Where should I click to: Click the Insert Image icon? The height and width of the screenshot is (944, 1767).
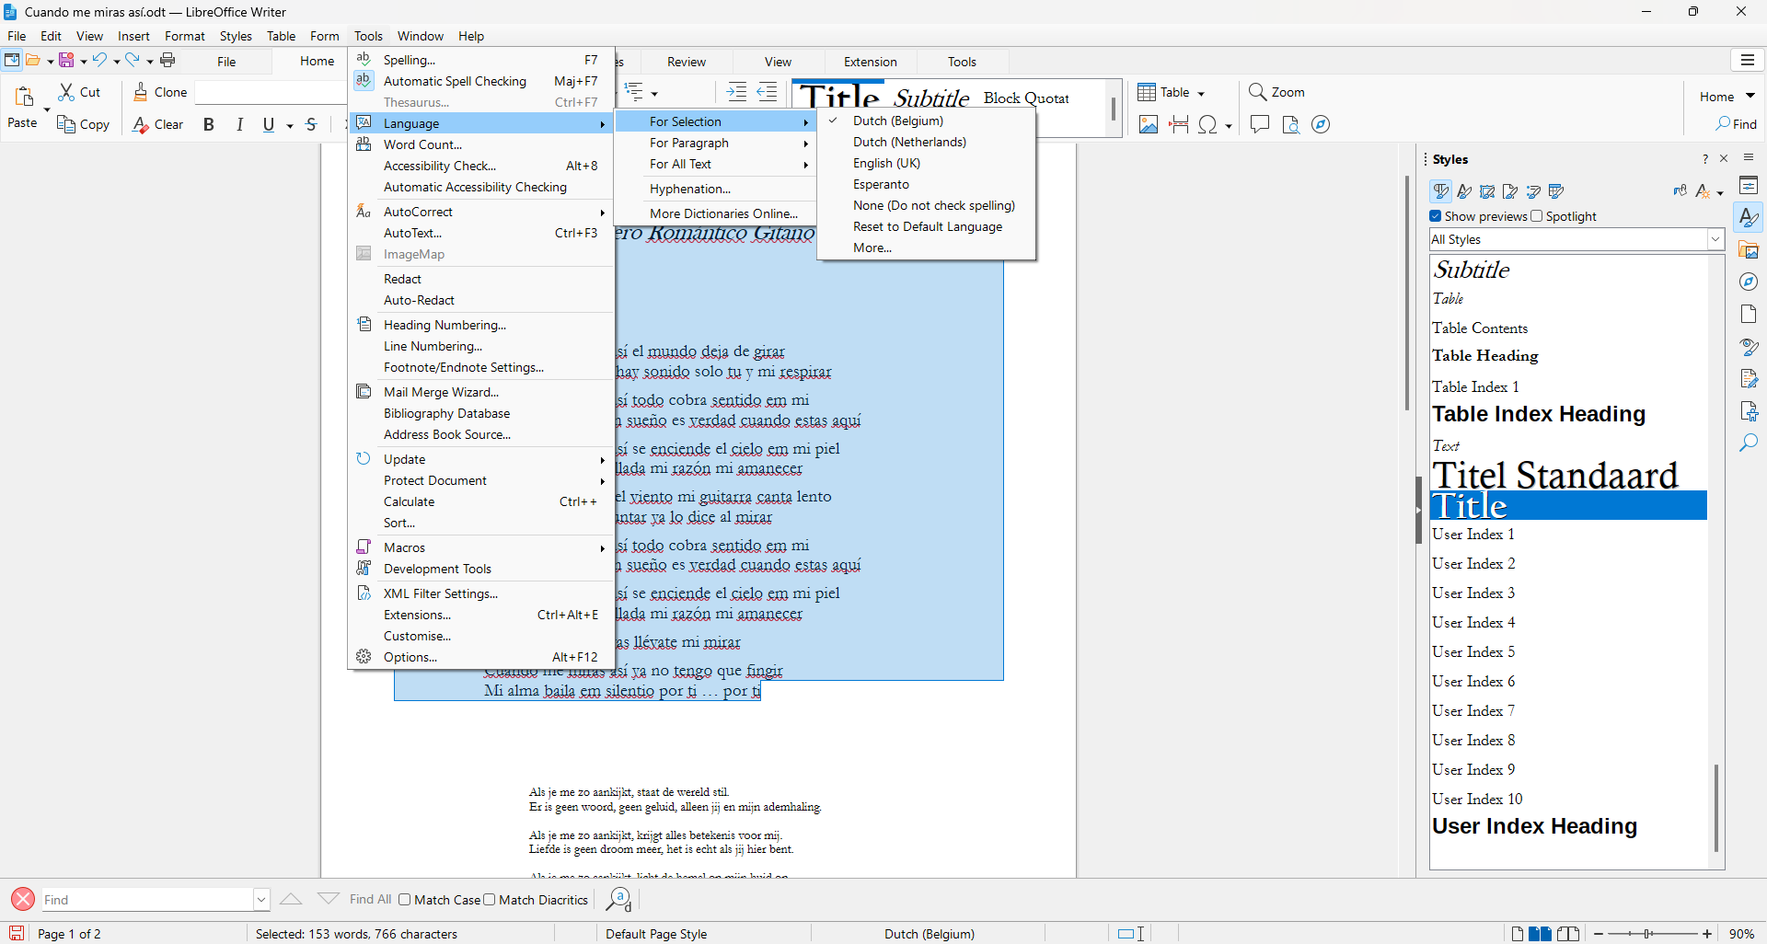[x=1148, y=125]
